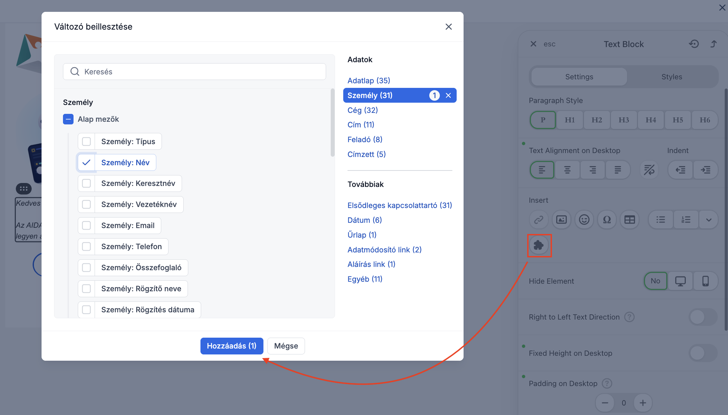Switch to the Styles tab
Viewport: 728px width, 415px height.
point(672,77)
